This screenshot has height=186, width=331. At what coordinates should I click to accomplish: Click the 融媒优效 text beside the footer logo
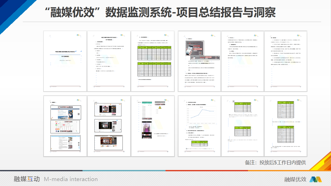click(x=295, y=179)
